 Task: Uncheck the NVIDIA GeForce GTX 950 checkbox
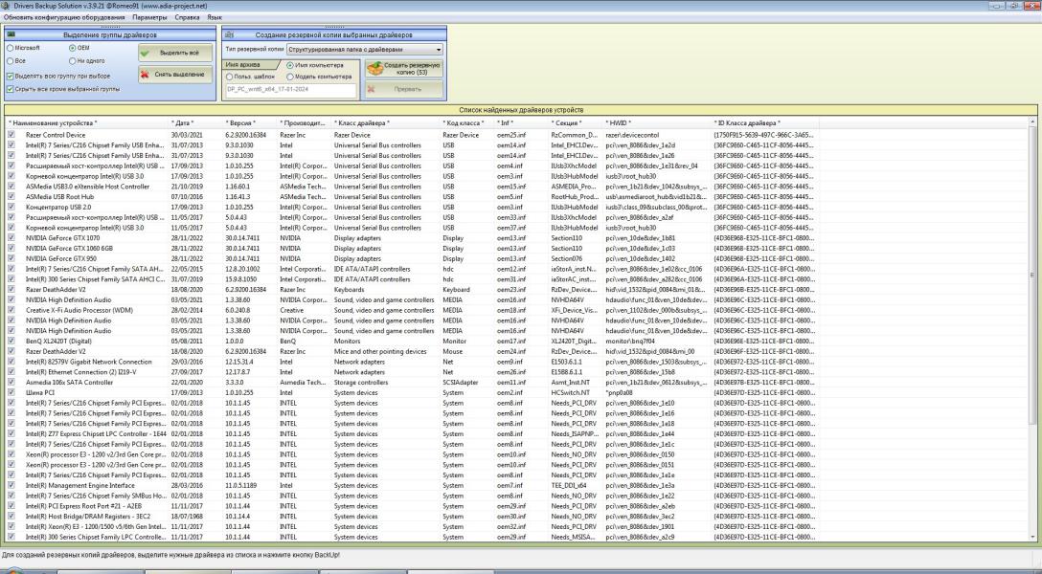11,258
